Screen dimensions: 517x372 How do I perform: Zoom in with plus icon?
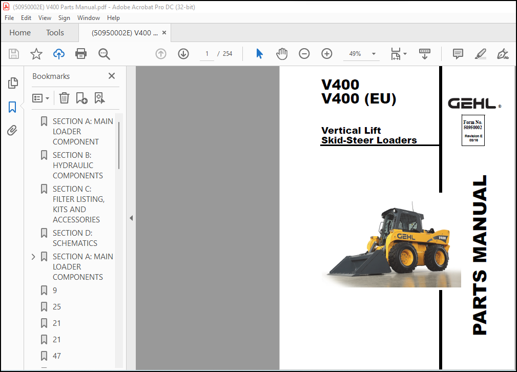(327, 54)
